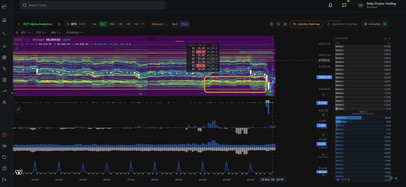Select the 15m timeframe
This screenshot has width=406, height=187.
pos(112,24)
